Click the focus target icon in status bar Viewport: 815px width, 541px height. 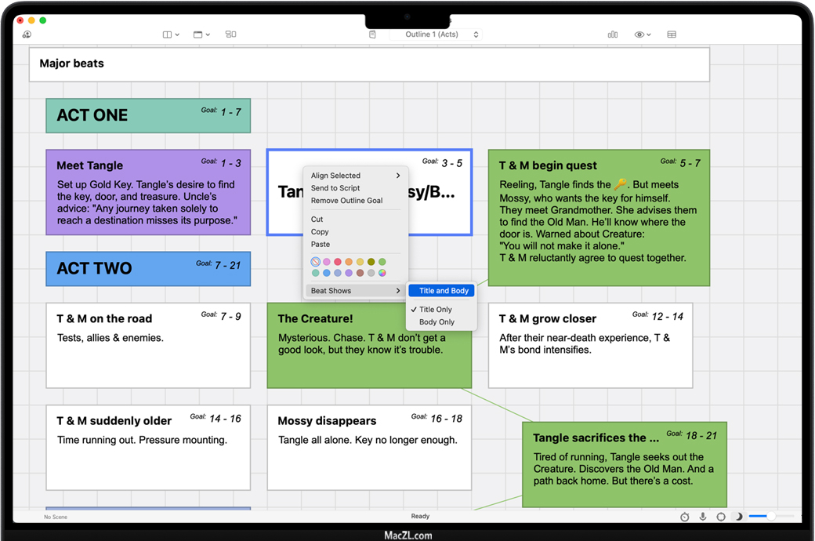pyautogui.click(x=721, y=517)
